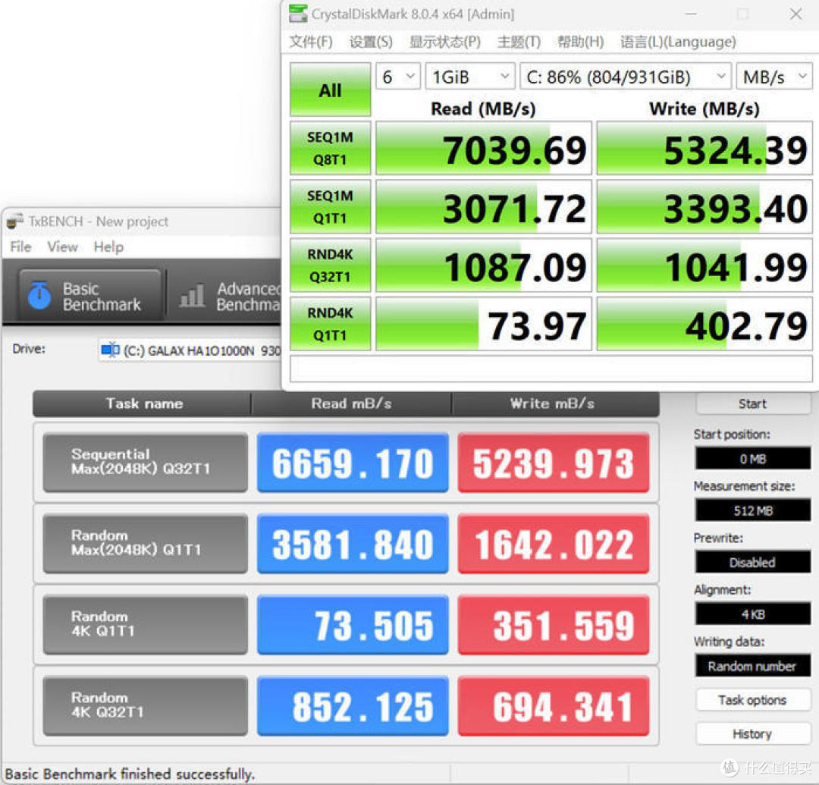Screen dimensions: 819x785
Task: Click the blue read value 852.125
Action: [353, 705]
